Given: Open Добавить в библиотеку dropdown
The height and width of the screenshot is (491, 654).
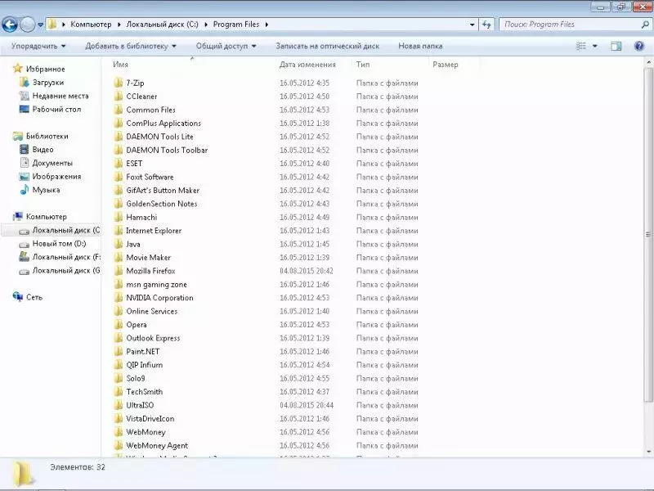Looking at the screenshot, I should click(131, 46).
